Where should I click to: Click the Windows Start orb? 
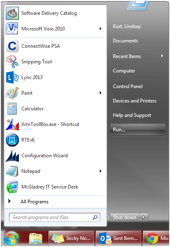pyautogui.click(x=11, y=238)
